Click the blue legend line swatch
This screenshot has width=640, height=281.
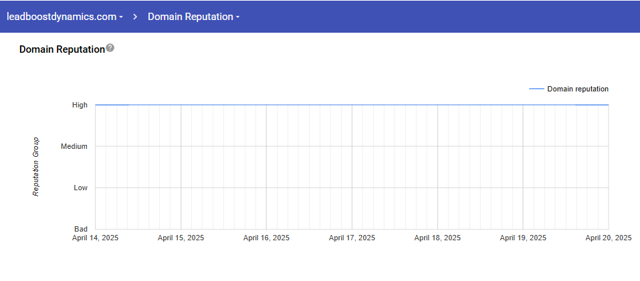click(x=536, y=89)
